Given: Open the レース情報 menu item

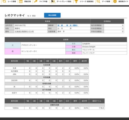Looking at the screenshot, I should pos(12,1).
